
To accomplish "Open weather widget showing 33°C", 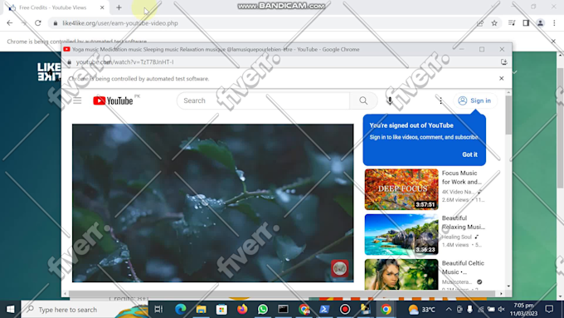I will tap(422, 310).
